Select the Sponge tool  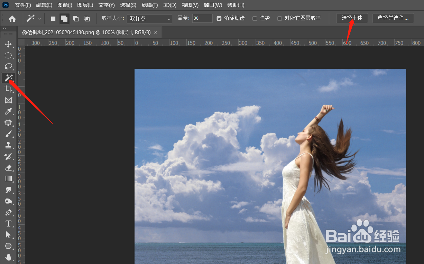point(8,201)
